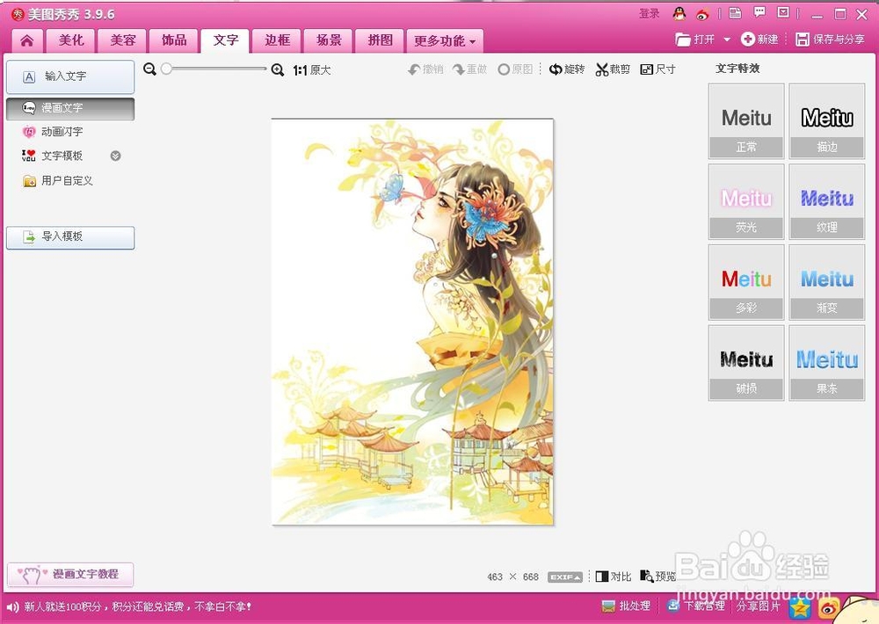The width and height of the screenshot is (879, 624).
Task: Open the 美容 tab
Action: point(122,40)
